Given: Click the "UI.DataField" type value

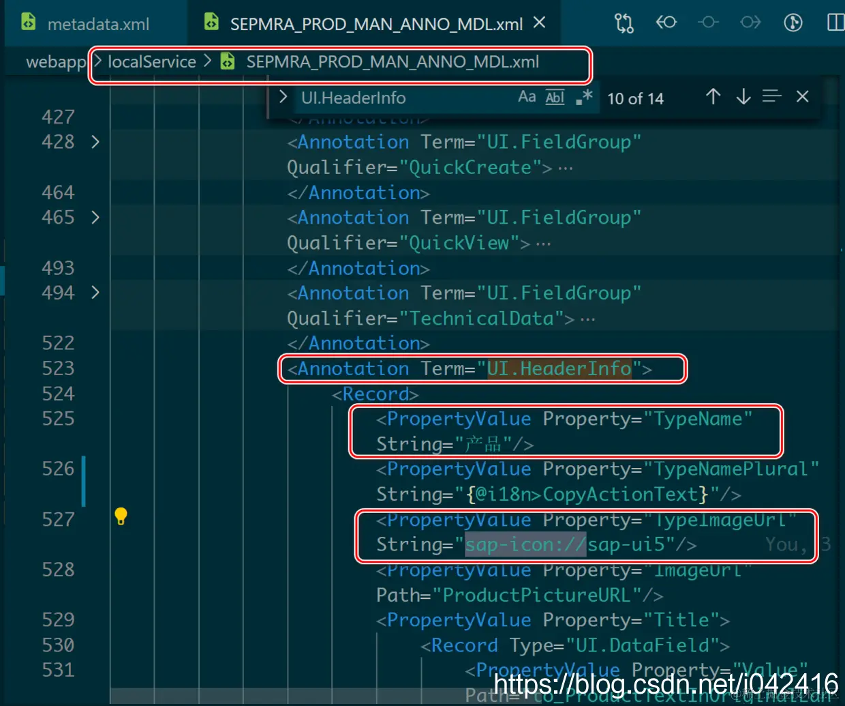Looking at the screenshot, I should [643, 645].
